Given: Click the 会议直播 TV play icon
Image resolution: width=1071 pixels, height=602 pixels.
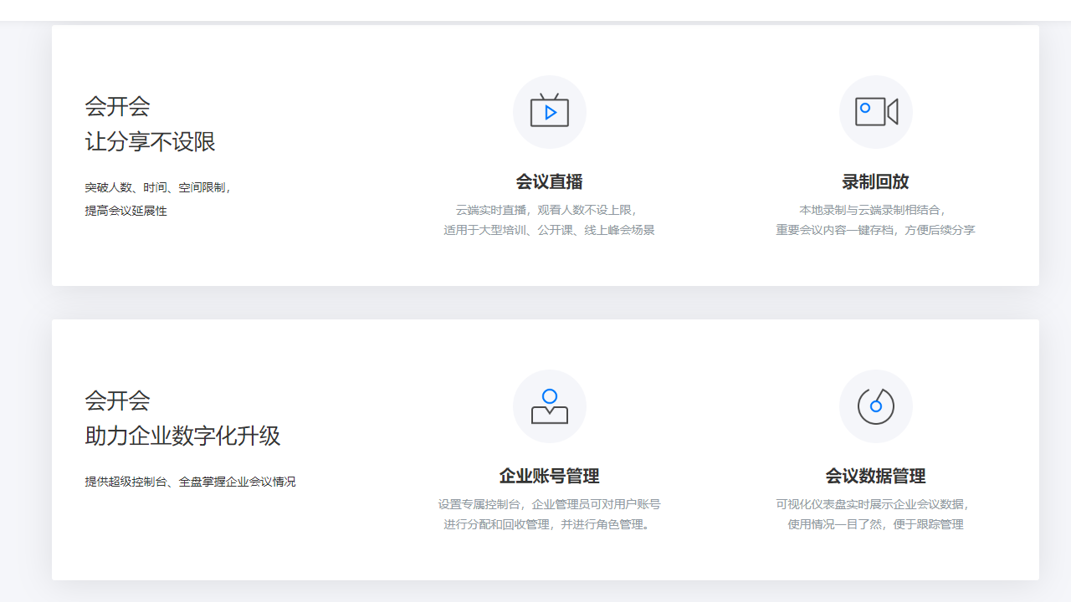Looking at the screenshot, I should 549,112.
